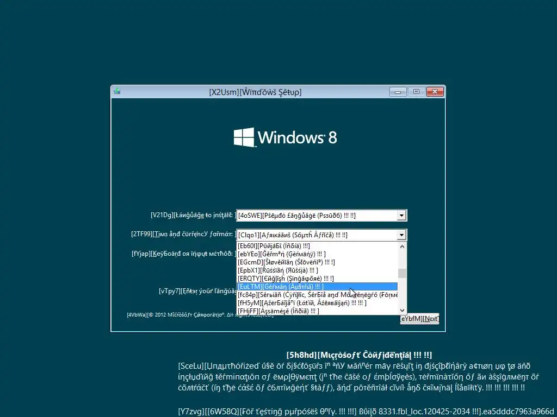Click the Time and currency format combo box showing Afrikaans
Viewport: 557px width, 417px height.
[x=321, y=235]
